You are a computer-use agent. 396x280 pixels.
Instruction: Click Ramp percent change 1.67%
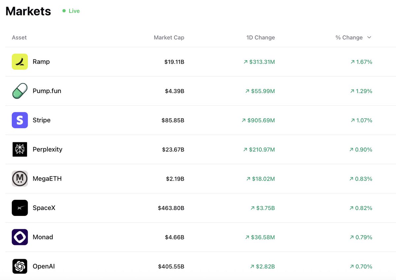361,62
